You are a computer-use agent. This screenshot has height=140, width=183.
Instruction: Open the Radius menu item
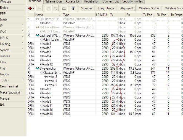point(4,74)
